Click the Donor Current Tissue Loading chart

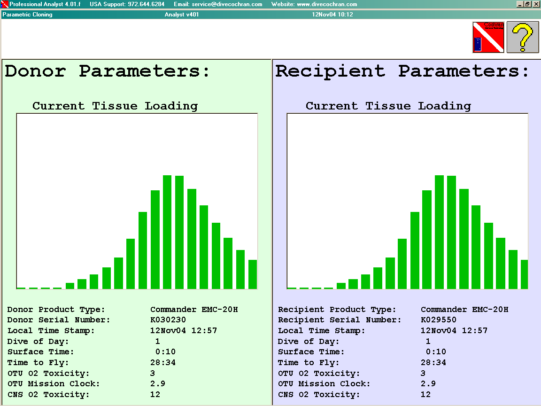click(137, 201)
